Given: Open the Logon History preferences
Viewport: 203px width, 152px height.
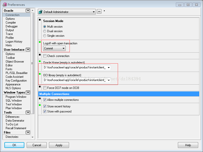Looking at the screenshot, I should coord(14,42).
